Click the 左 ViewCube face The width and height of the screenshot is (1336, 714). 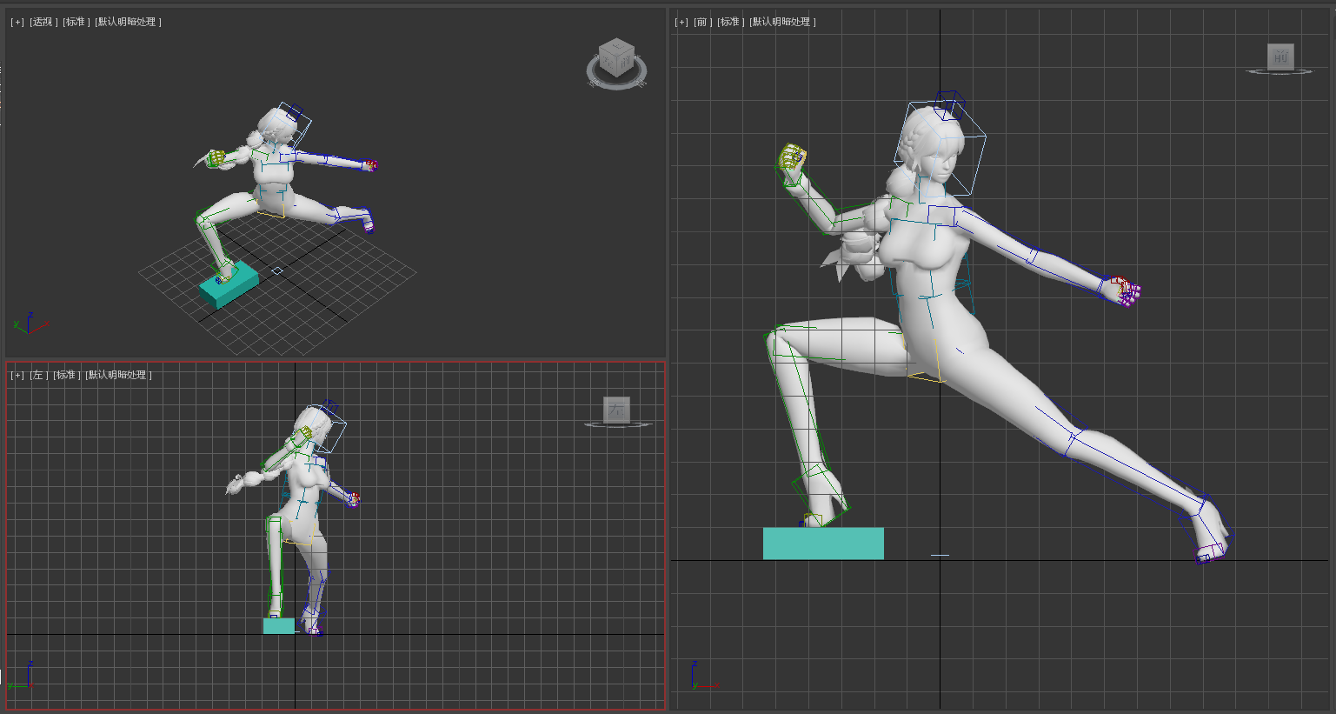pyautogui.click(x=616, y=410)
